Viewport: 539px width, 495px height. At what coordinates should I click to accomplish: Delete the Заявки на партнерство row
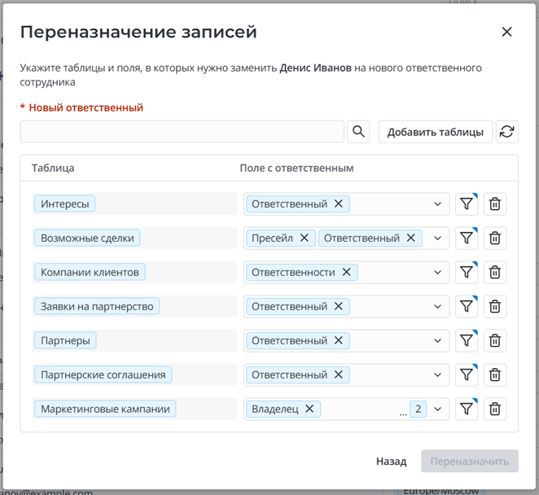pyautogui.click(x=494, y=307)
